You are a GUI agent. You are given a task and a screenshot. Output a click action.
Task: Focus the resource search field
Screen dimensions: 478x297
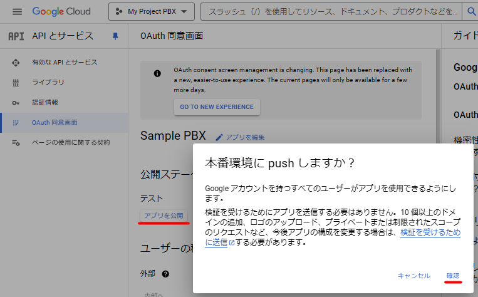click(x=332, y=11)
